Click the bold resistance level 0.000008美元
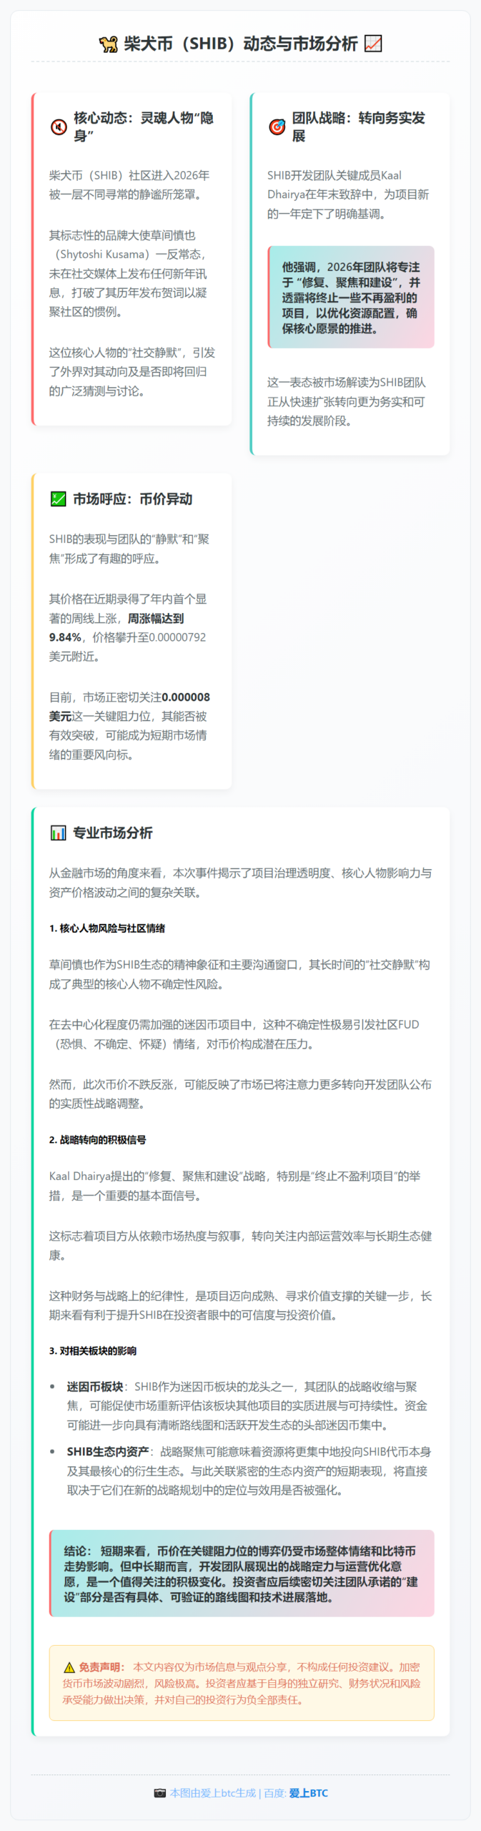 tap(129, 707)
